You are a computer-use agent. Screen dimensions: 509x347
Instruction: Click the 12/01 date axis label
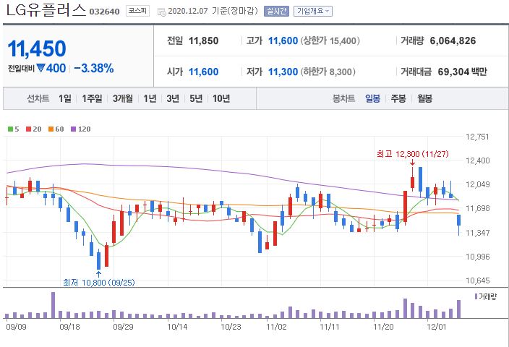click(436, 326)
